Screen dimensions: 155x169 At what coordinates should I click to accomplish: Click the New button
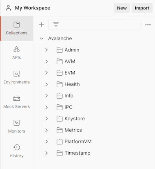(x=122, y=8)
